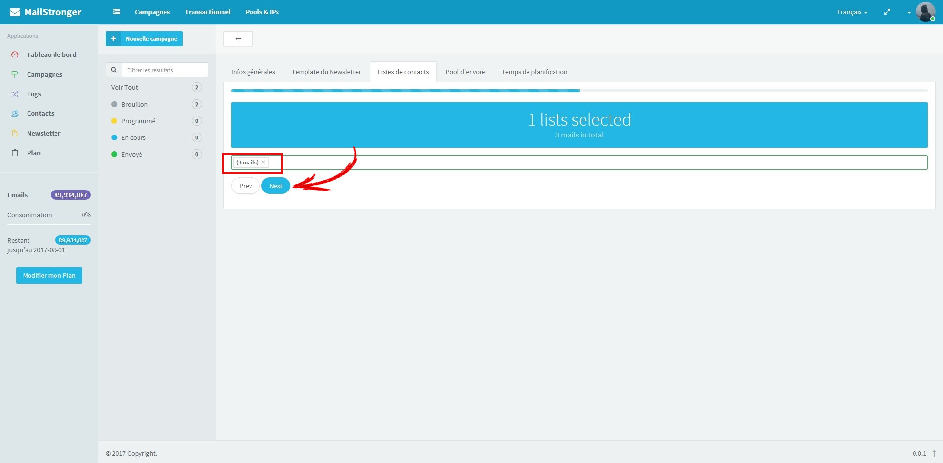Screen dimensions: 943x463
Task: Click the Filtrer les résultats field
Action: pos(165,70)
